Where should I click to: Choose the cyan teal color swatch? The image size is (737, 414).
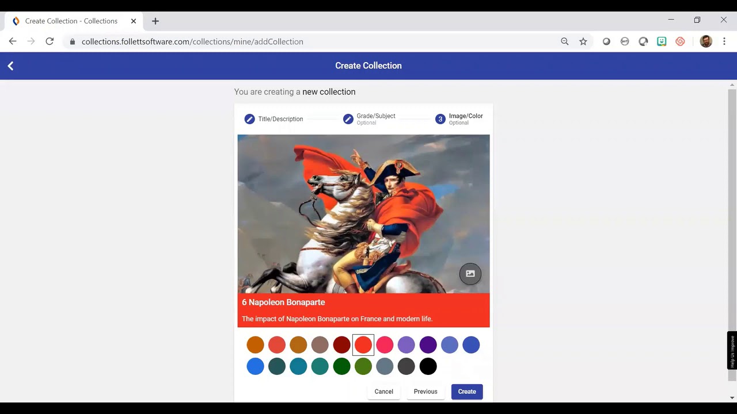pos(298,366)
